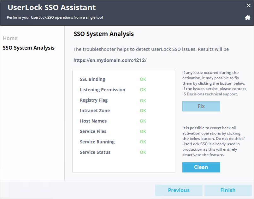Click the OK status next to Intranet Zone
This screenshot has width=254, height=199.
click(x=143, y=111)
